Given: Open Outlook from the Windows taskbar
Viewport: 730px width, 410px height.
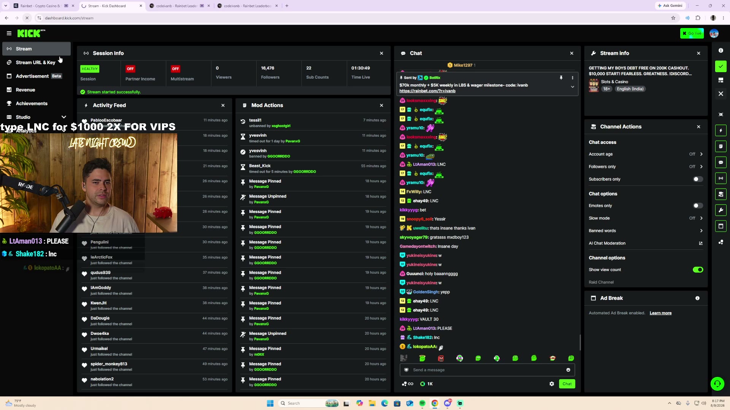Looking at the screenshot, I should point(410,404).
